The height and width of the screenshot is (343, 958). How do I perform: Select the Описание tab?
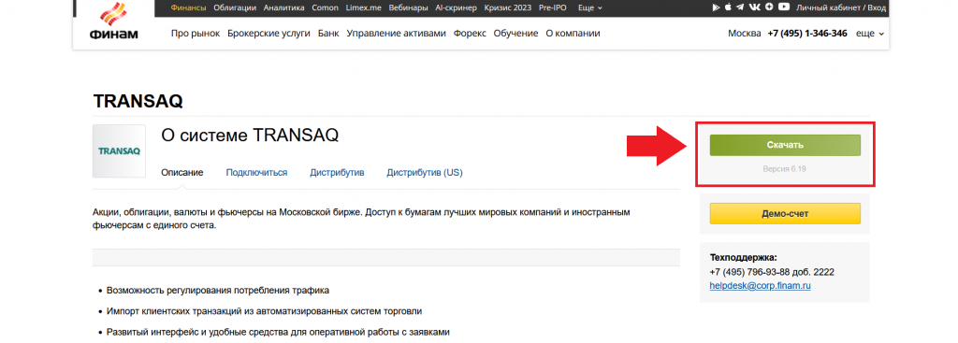point(182,173)
